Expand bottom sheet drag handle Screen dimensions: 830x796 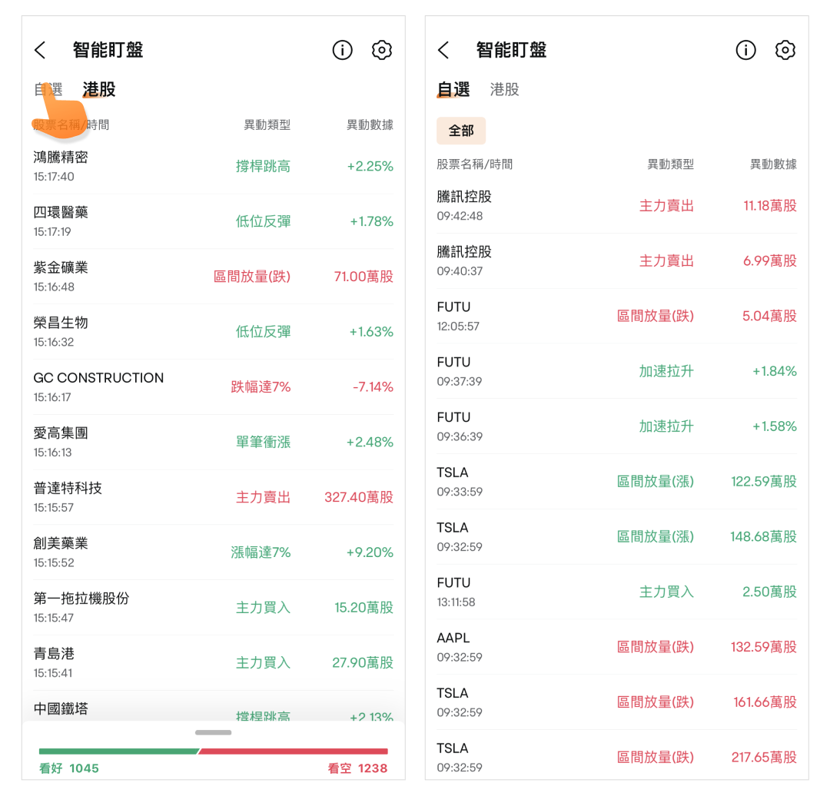click(x=213, y=732)
